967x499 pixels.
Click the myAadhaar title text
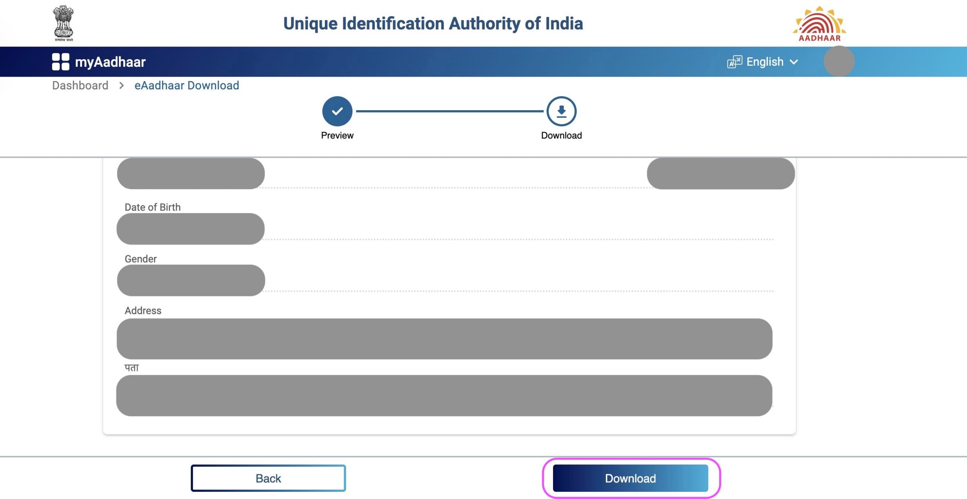(110, 62)
